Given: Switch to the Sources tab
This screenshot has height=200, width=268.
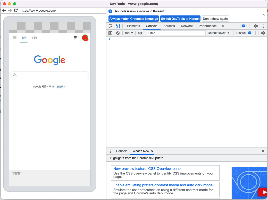Looking at the screenshot, I should point(169,26).
